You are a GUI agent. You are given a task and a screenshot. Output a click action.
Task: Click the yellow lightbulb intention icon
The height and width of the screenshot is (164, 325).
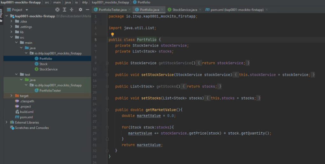pos(112,34)
